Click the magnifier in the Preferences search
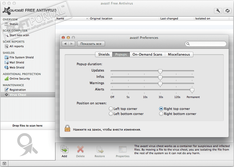This screenshot has height=167, width=234. (x=188, y=44)
